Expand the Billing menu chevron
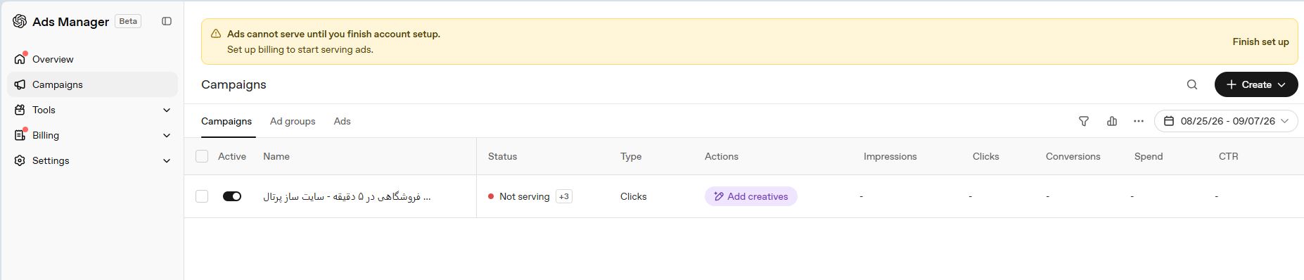 click(167, 135)
